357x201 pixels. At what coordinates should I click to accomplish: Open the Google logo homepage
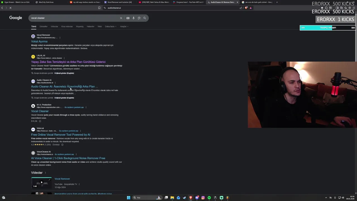pyautogui.click(x=16, y=18)
